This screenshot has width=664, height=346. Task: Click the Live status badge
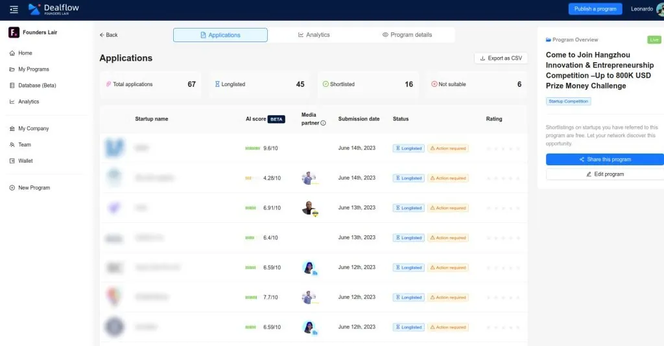[x=654, y=40]
